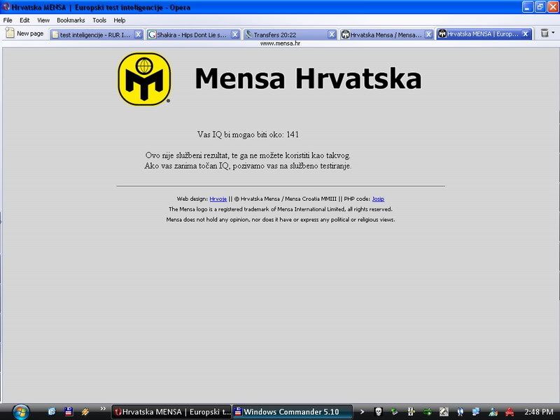Open the File menu
Image resolution: width=560 pixels, height=420 pixels.
tap(8, 20)
